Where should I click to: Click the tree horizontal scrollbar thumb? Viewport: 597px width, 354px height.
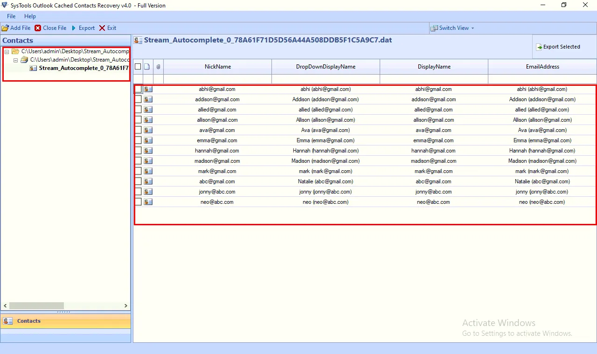(36, 305)
